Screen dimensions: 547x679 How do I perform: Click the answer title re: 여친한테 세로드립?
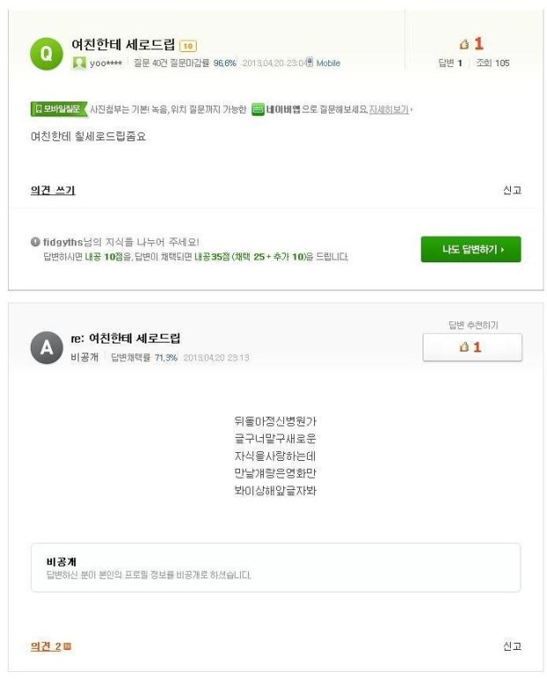pos(125,338)
